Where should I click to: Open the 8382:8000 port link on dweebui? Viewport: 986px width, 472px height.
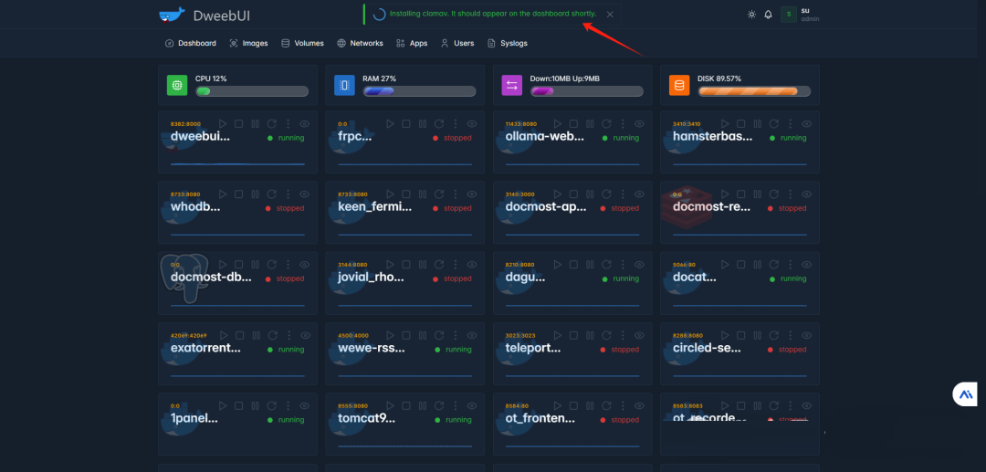coord(185,123)
